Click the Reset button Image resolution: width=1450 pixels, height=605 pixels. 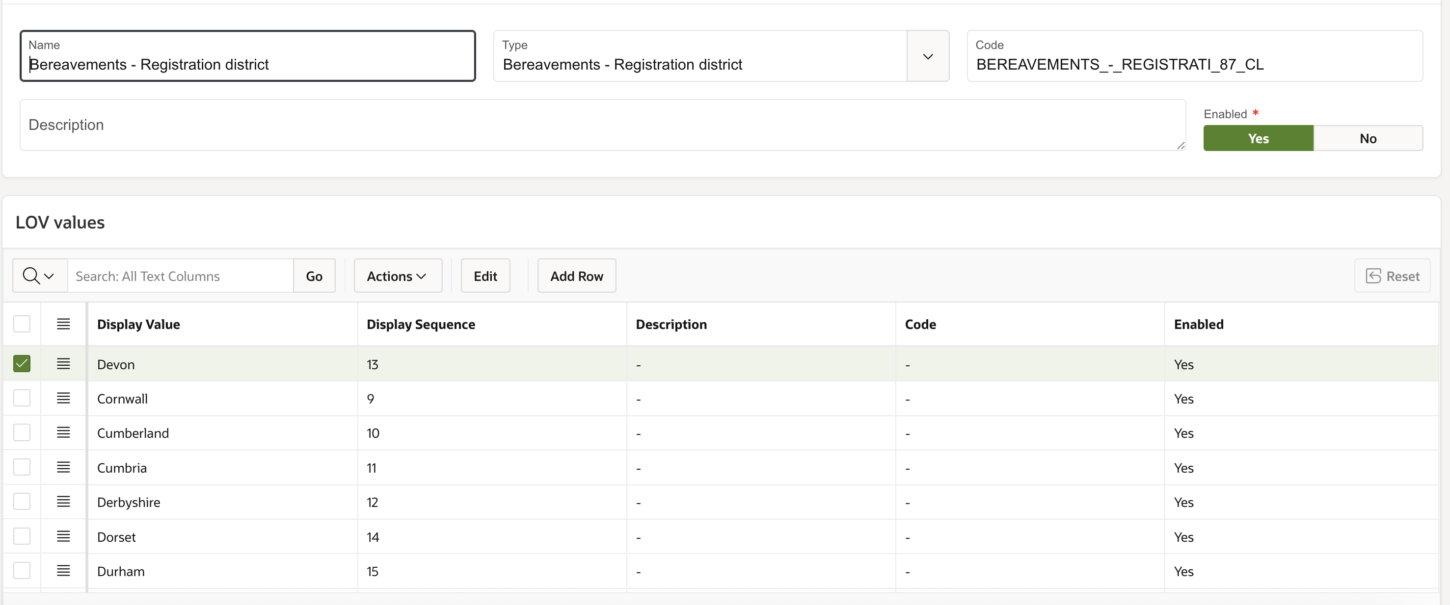pyautogui.click(x=1392, y=276)
